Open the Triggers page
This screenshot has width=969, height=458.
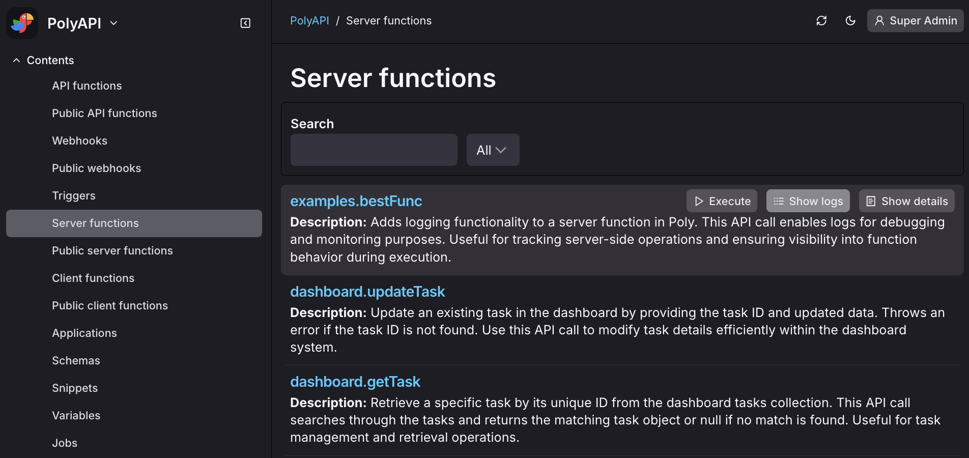point(74,195)
